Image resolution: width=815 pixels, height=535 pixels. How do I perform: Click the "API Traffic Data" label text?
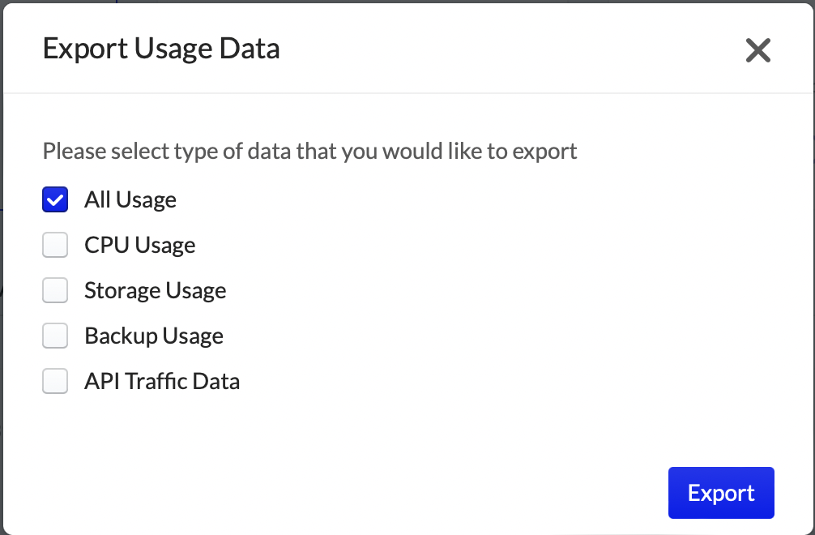pyautogui.click(x=162, y=382)
